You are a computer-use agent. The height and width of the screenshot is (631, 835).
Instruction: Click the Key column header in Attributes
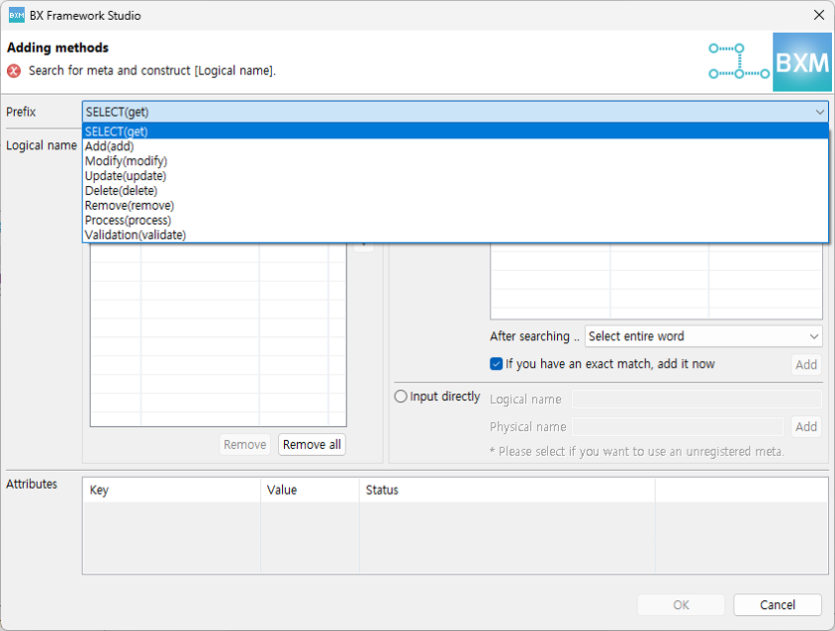tap(100, 490)
